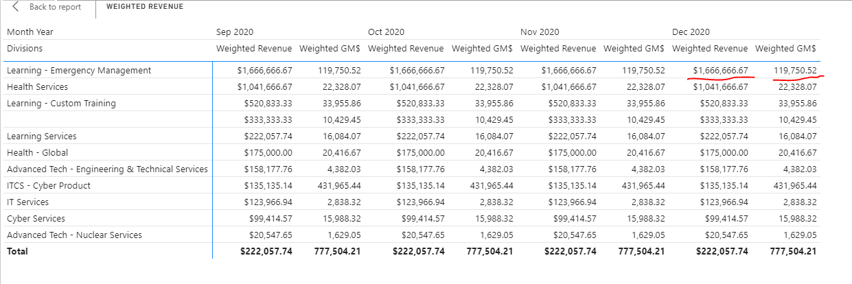The height and width of the screenshot is (284, 852).
Task: Sort by Weighted GM$ under Dec 2020
Action: [786, 49]
